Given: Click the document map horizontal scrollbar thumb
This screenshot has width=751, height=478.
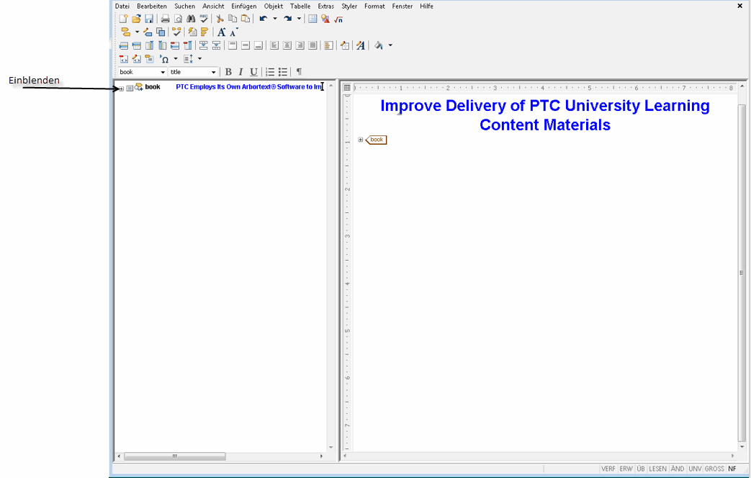Looking at the screenshot, I should (175, 456).
